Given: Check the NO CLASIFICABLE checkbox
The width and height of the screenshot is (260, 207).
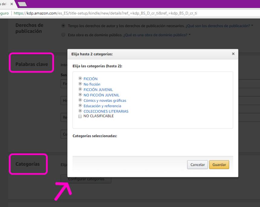Looking at the screenshot, I should tap(80, 116).
